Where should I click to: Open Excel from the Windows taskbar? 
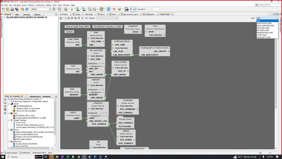(68, 157)
